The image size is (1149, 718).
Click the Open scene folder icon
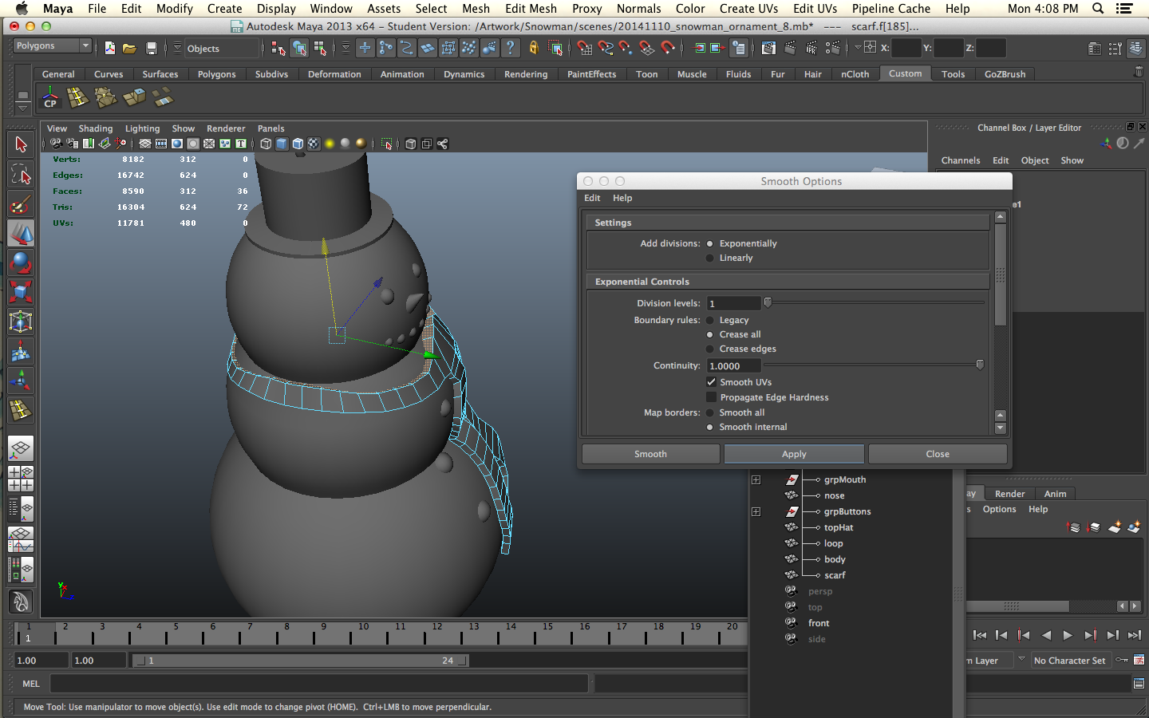[x=129, y=49]
